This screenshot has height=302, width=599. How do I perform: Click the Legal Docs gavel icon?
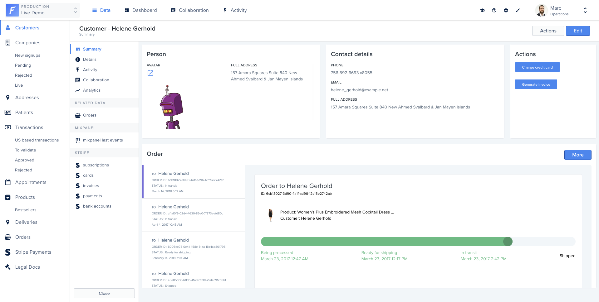click(8, 267)
